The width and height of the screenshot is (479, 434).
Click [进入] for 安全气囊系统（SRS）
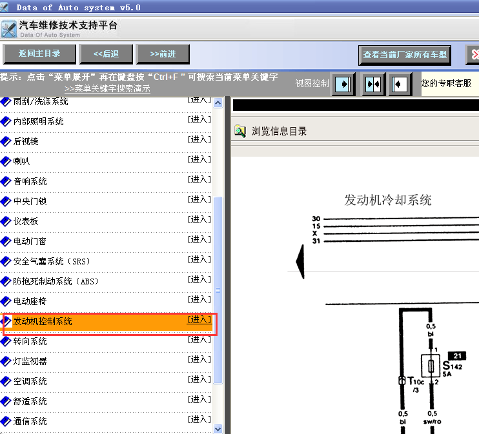coord(199,259)
